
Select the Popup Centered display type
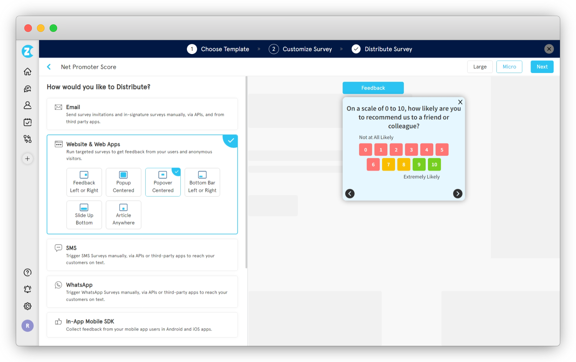[x=123, y=182]
